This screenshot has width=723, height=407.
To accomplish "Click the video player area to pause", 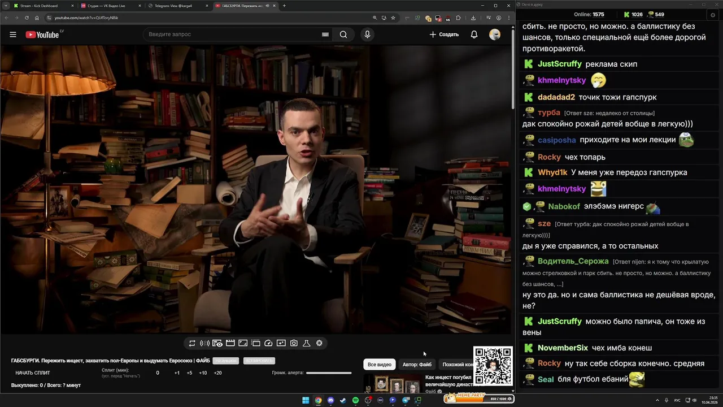I will tap(255, 189).
